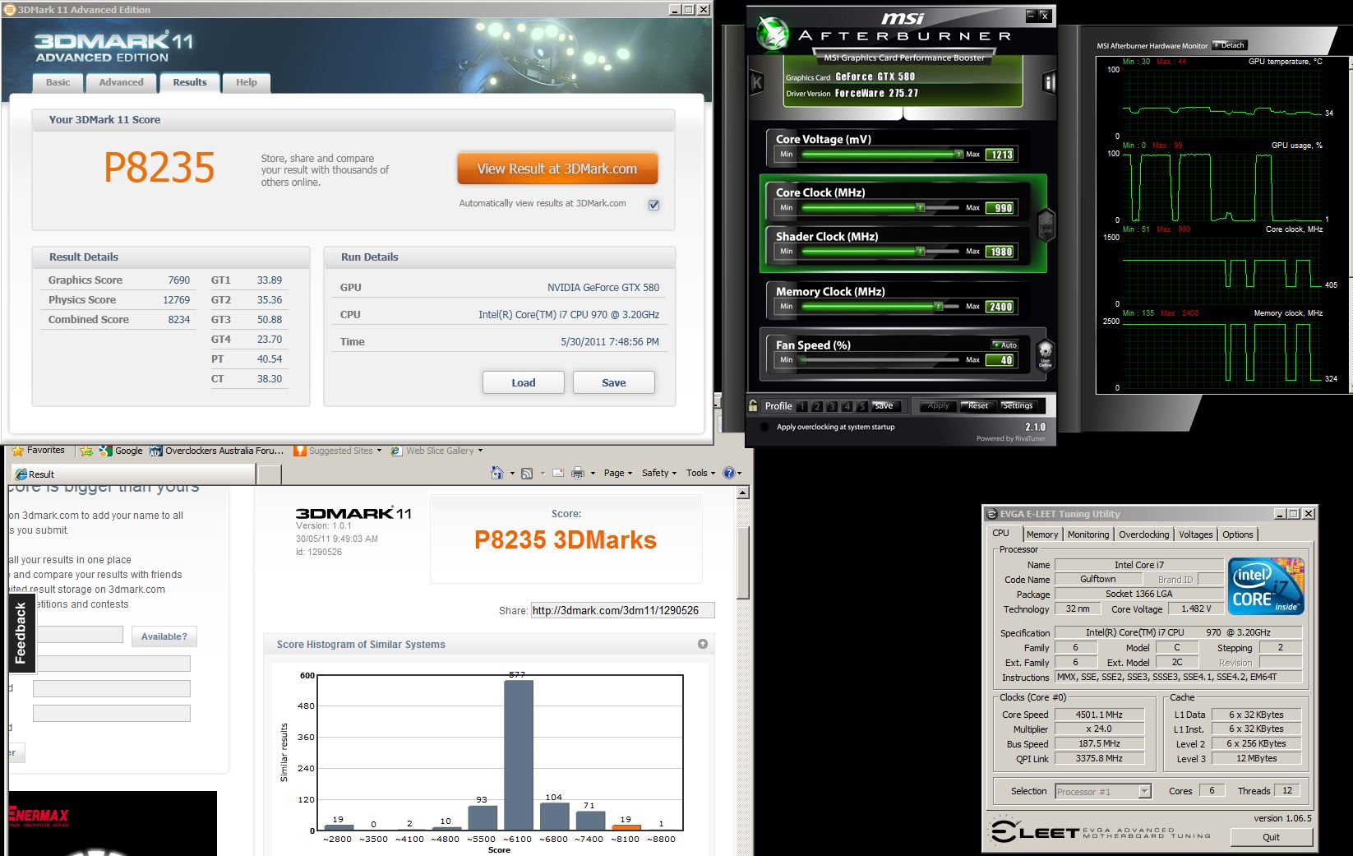Click the browser scrollbar up arrow
The image size is (1353, 856).
[x=743, y=493]
